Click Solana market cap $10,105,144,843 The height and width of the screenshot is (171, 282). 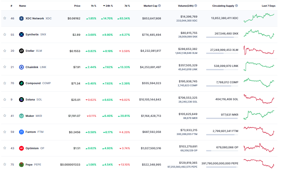point(150,100)
